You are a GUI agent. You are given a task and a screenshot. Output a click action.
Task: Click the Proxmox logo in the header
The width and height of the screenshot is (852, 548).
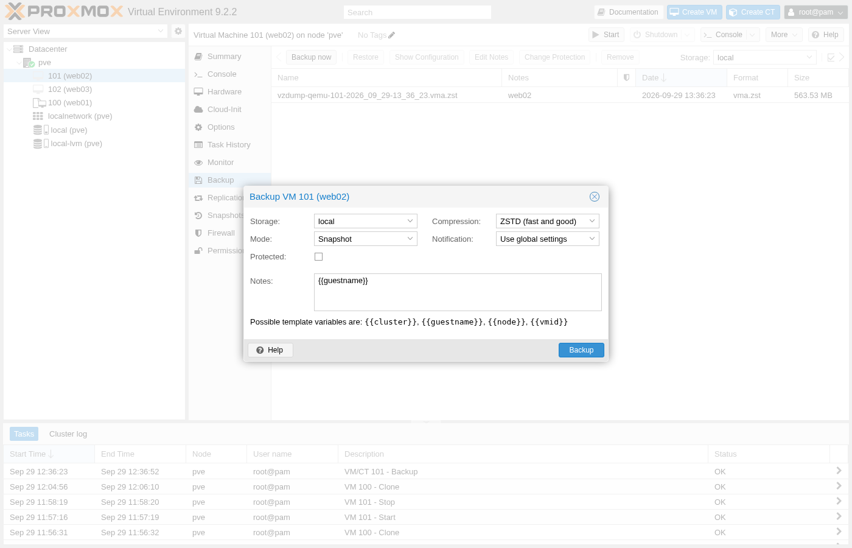pyautogui.click(x=64, y=12)
